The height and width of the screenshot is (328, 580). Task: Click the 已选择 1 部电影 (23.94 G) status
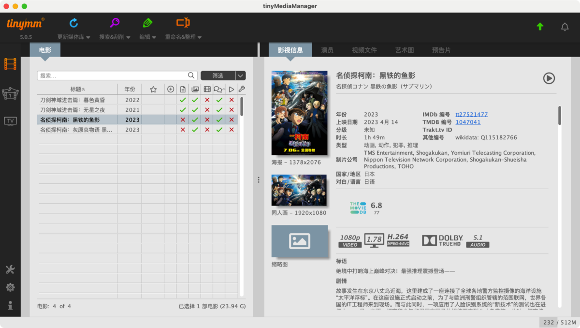coord(212,306)
